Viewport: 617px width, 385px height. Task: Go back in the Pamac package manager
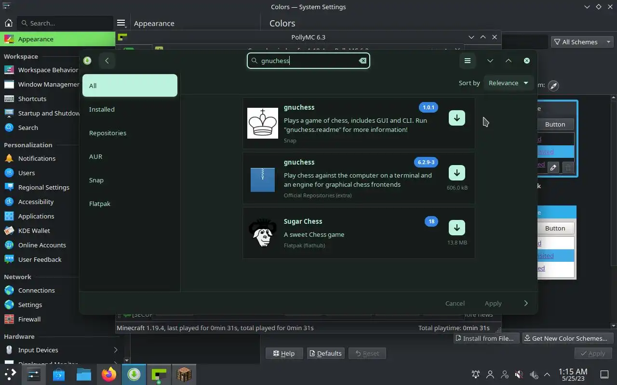(x=107, y=61)
